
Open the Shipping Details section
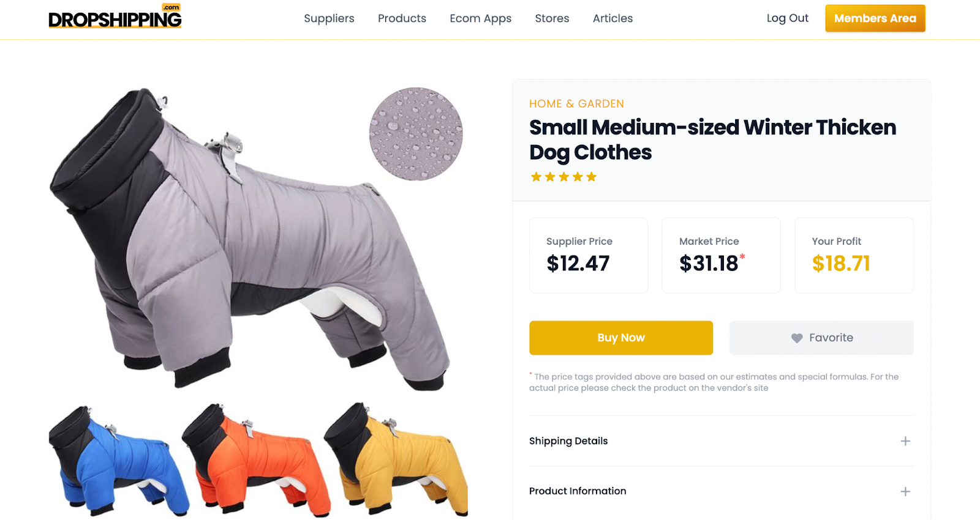[721, 441]
